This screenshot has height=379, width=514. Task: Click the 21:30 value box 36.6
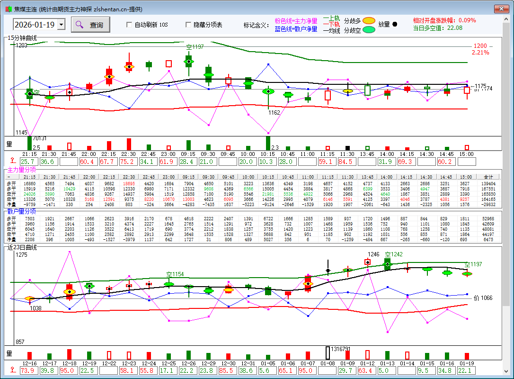(x=49, y=162)
